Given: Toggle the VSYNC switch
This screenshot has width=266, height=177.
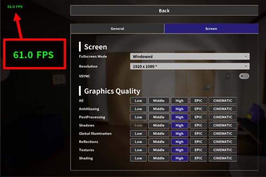Looking at the screenshot, I should [x=244, y=76].
